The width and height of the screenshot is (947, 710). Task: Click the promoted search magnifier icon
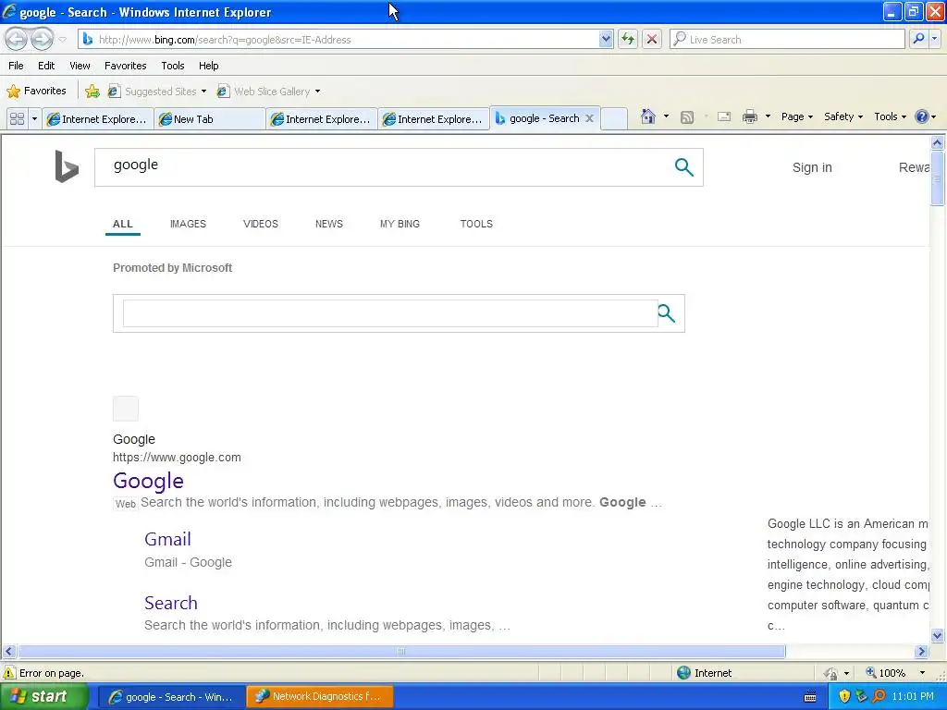[x=666, y=313]
